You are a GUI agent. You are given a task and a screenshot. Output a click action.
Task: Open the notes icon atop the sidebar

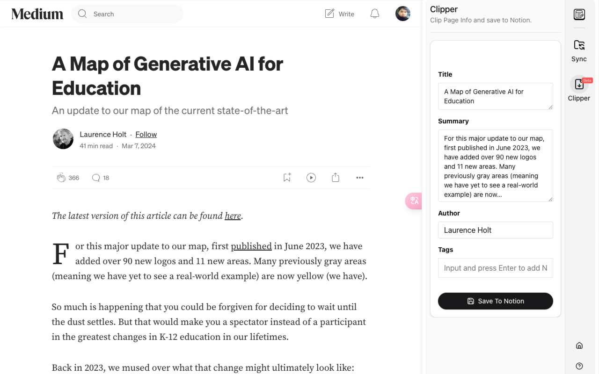579,14
